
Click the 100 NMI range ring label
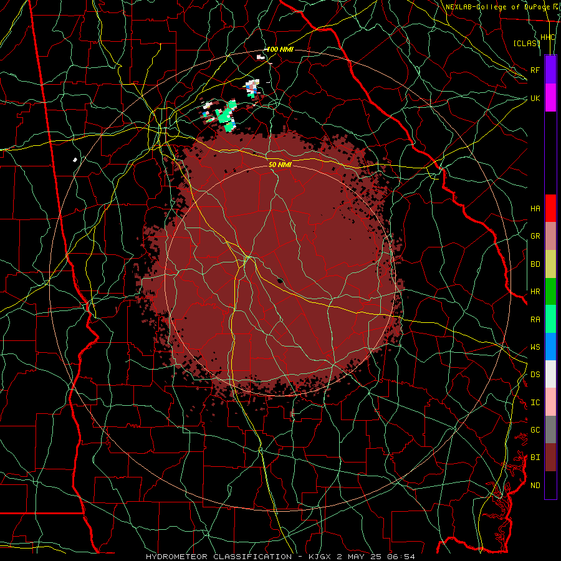(x=280, y=49)
